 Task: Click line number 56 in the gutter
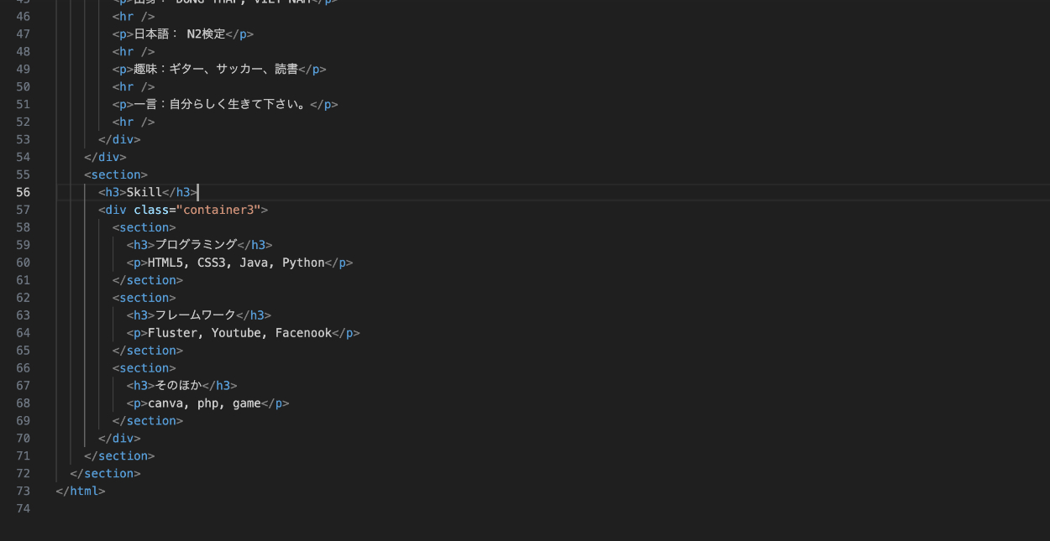[x=23, y=192]
